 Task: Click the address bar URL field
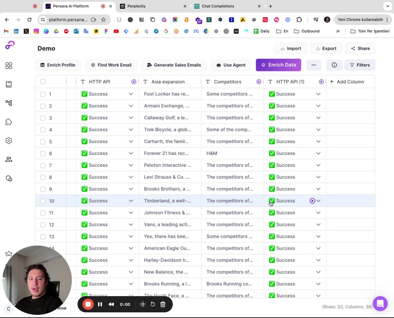(x=68, y=19)
